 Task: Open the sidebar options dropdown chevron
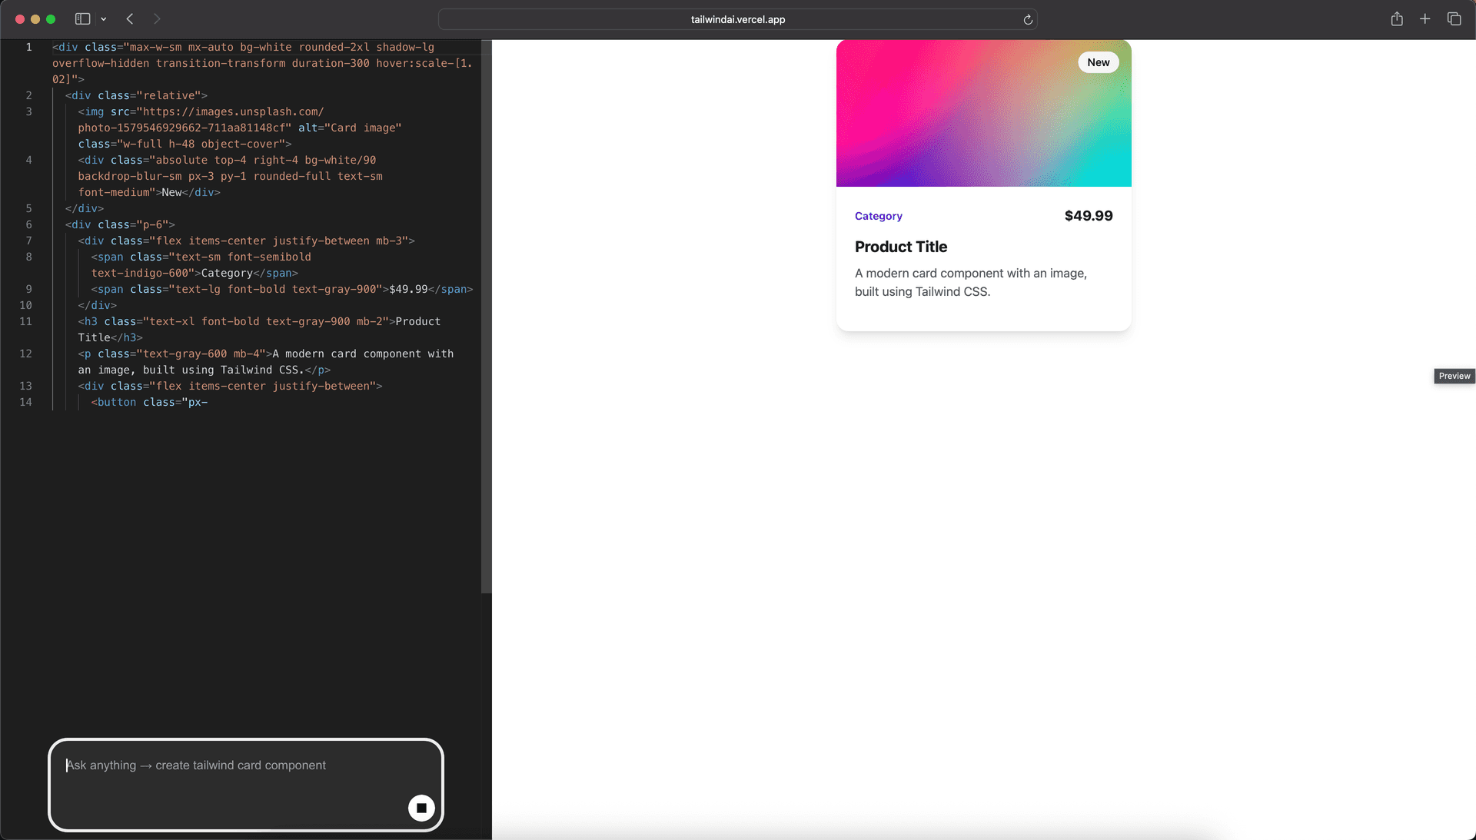click(x=104, y=19)
